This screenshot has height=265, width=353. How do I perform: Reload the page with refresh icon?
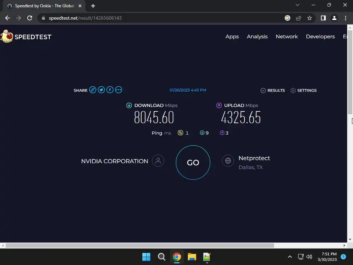point(30,18)
